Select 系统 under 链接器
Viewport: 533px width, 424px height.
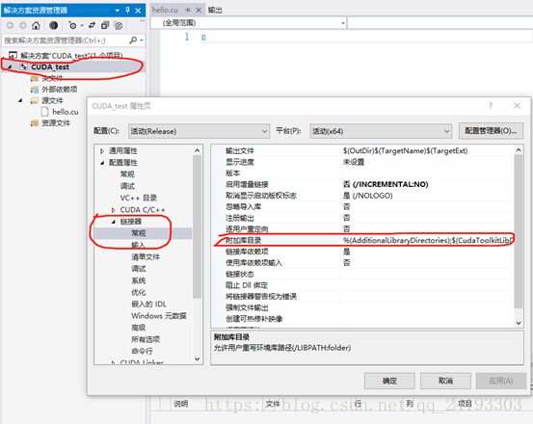[x=139, y=280]
